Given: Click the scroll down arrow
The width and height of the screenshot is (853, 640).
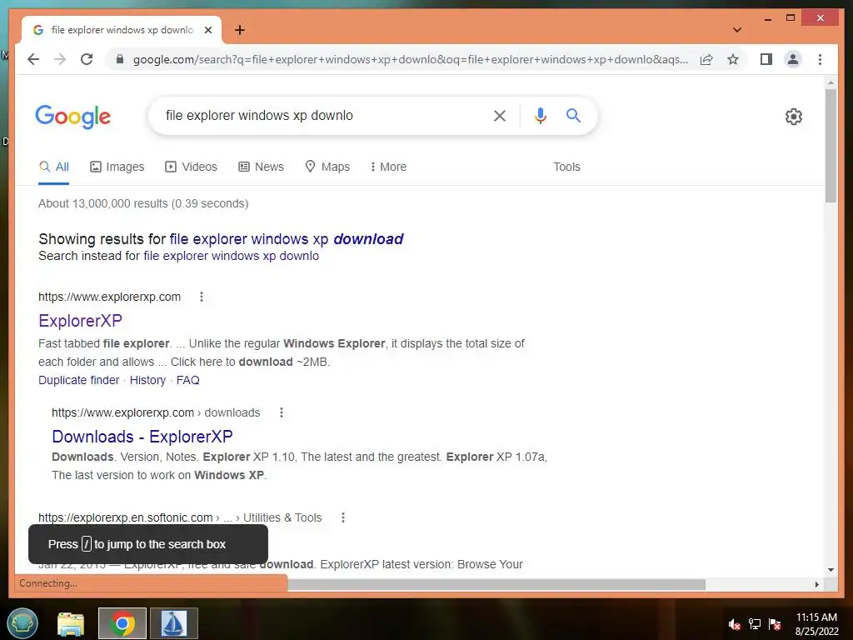Looking at the screenshot, I should (x=831, y=570).
